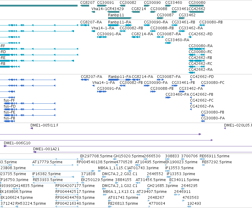
Task: Click protein CG8207-PA label
Action: click(x=92, y=76)
